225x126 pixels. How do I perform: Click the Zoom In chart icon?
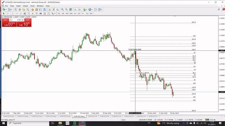tap(63, 9)
